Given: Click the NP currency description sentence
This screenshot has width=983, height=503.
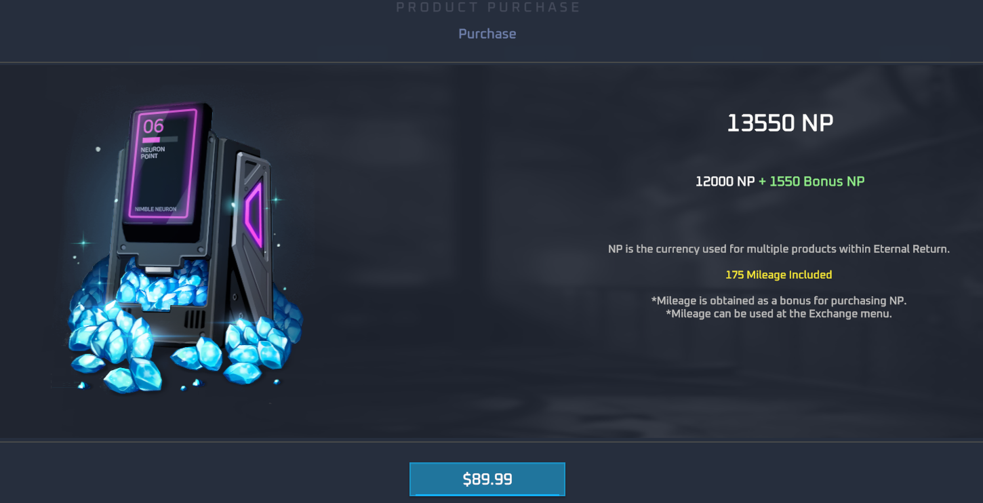Looking at the screenshot, I should click(778, 249).
